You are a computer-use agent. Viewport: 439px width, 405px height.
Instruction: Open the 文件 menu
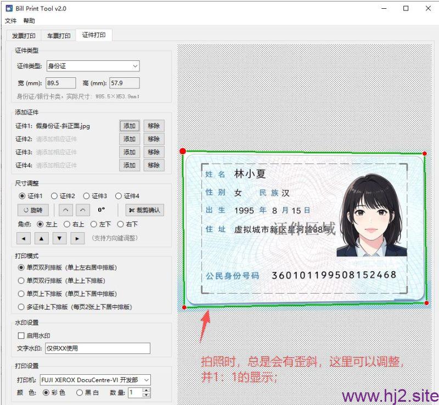point(10,21)
